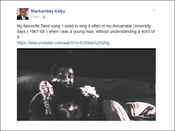The image size is (175, 131).
Task: Click the white flower garland in the video
Action: pos(46,97)
